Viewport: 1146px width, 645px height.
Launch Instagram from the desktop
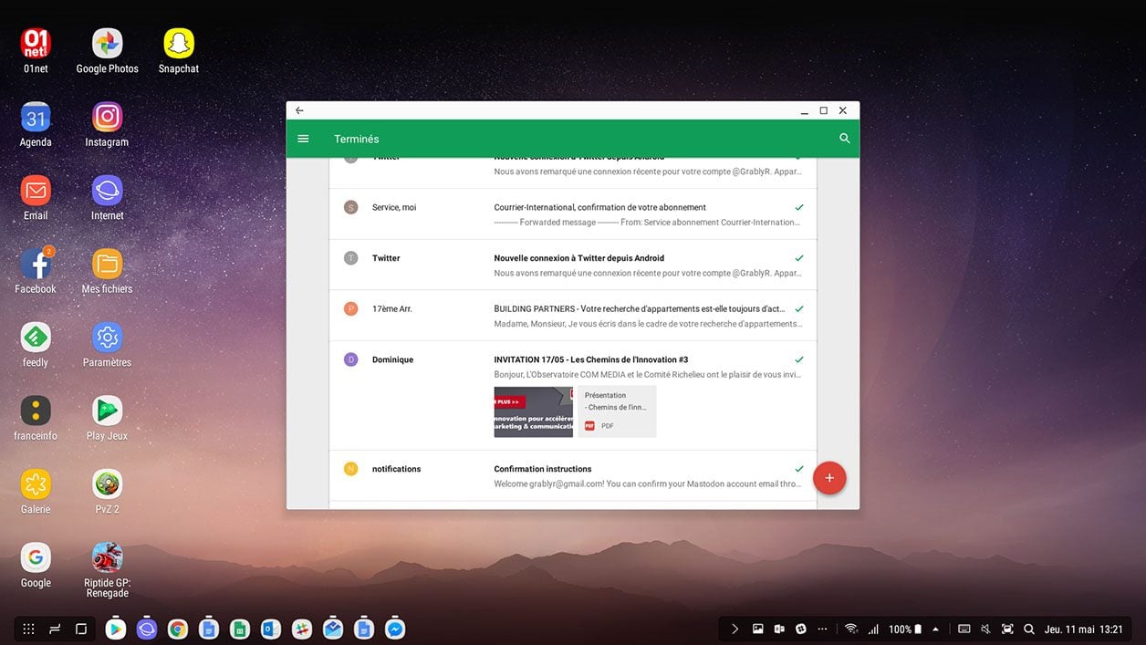pos(107,125)
